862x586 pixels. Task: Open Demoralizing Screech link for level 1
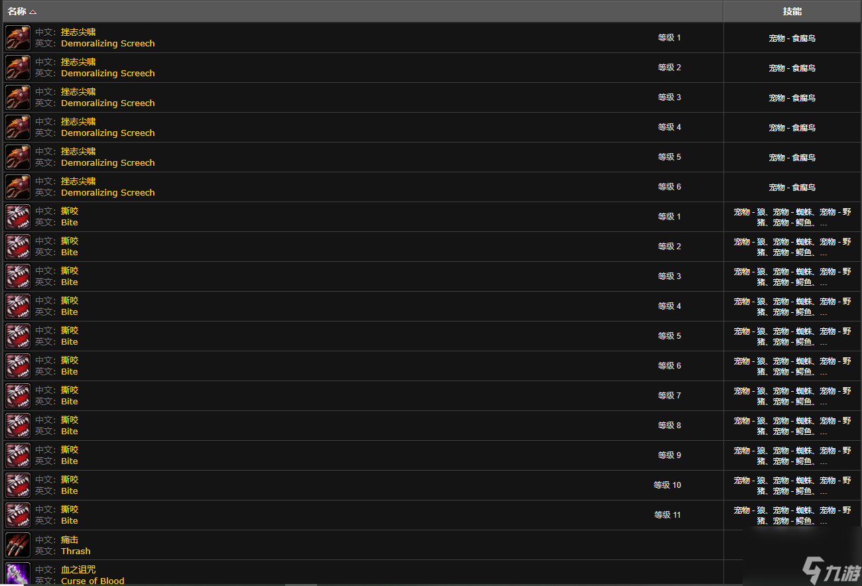pyautogui.click(x=108, y=44)
